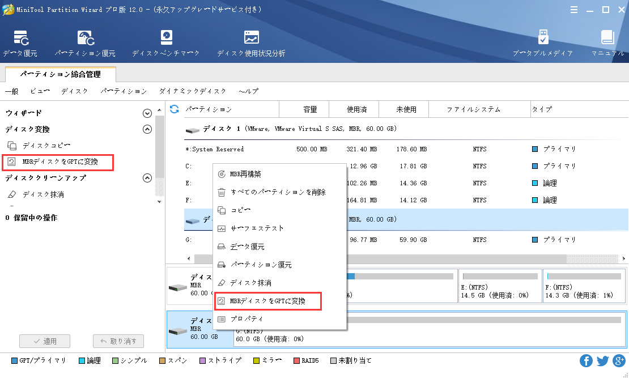Open the Facebook share icon
Screen dimensions: 629x378
point(586,360)
